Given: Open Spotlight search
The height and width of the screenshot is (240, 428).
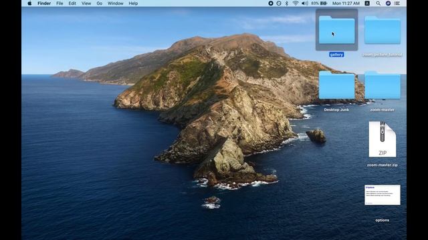Looking at the screenshot, I should pyautogui.click(x=378, y=3).
